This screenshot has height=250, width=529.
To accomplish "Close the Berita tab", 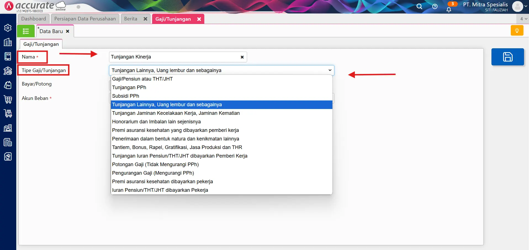I will coord(145,19).
